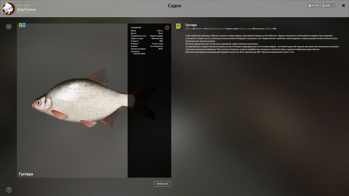Click the Выбросить button
Image resolution: width=349 pixels, height=196 pixels.
[x=163, y=184]
